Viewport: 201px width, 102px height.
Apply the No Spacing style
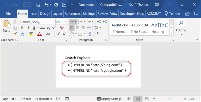[x=139, y=28]
